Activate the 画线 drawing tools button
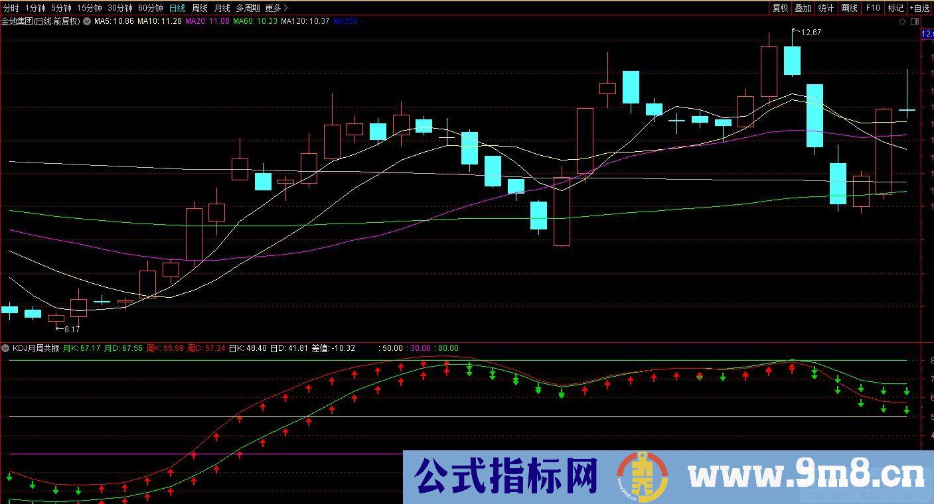This screenshot has width=934, height=504. tap(849, 8)
